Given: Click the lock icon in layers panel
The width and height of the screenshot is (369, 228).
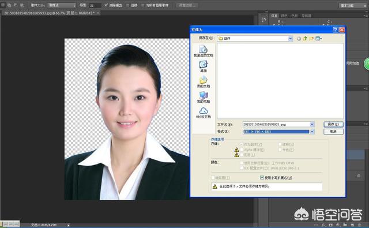Looking at the screenshot, I should point(359,175).
